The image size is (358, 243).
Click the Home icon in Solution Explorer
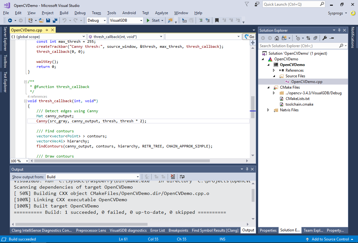click(x=277, y=38)
